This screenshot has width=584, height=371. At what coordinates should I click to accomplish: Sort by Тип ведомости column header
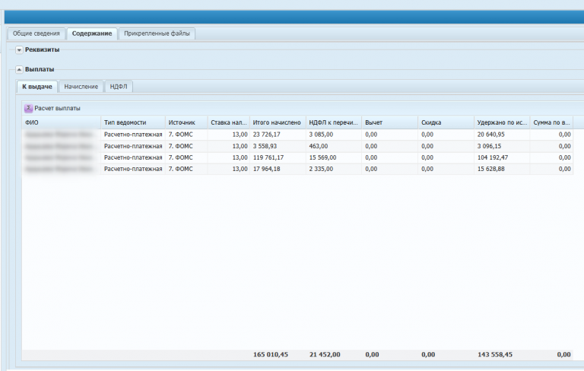[x=132, y=122]
